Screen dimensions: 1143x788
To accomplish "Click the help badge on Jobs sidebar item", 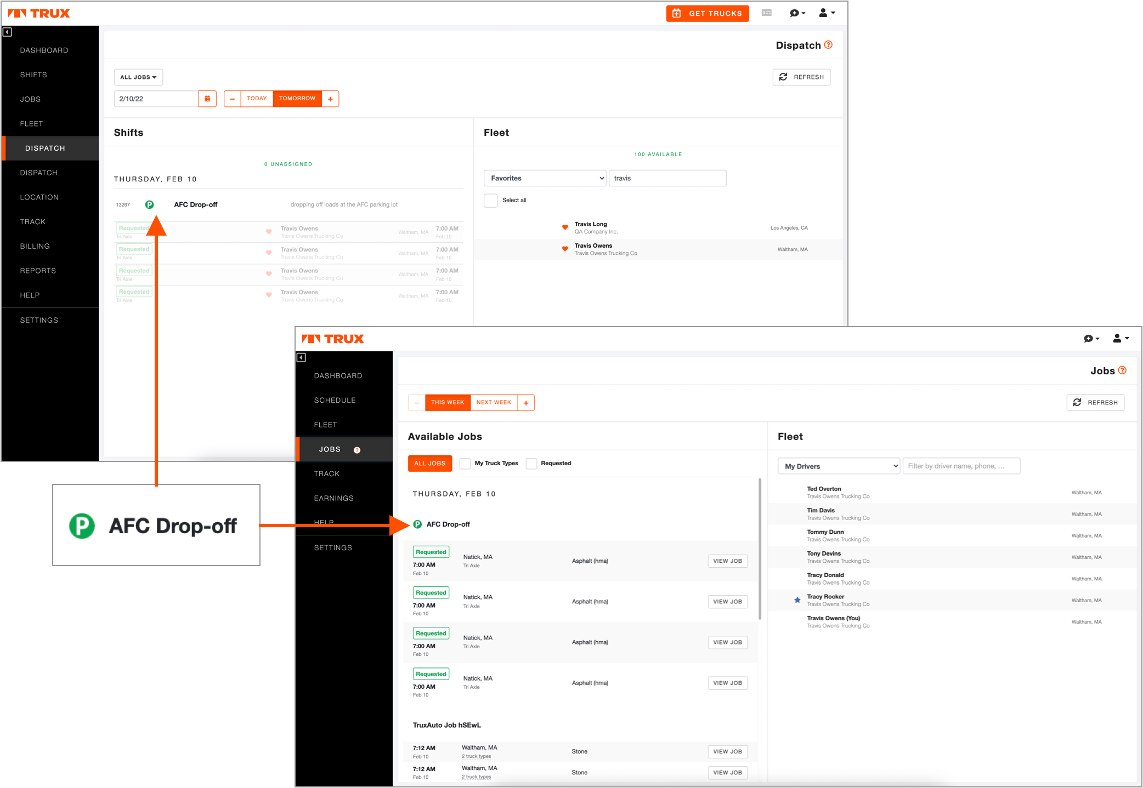I will tap(357, 450).
